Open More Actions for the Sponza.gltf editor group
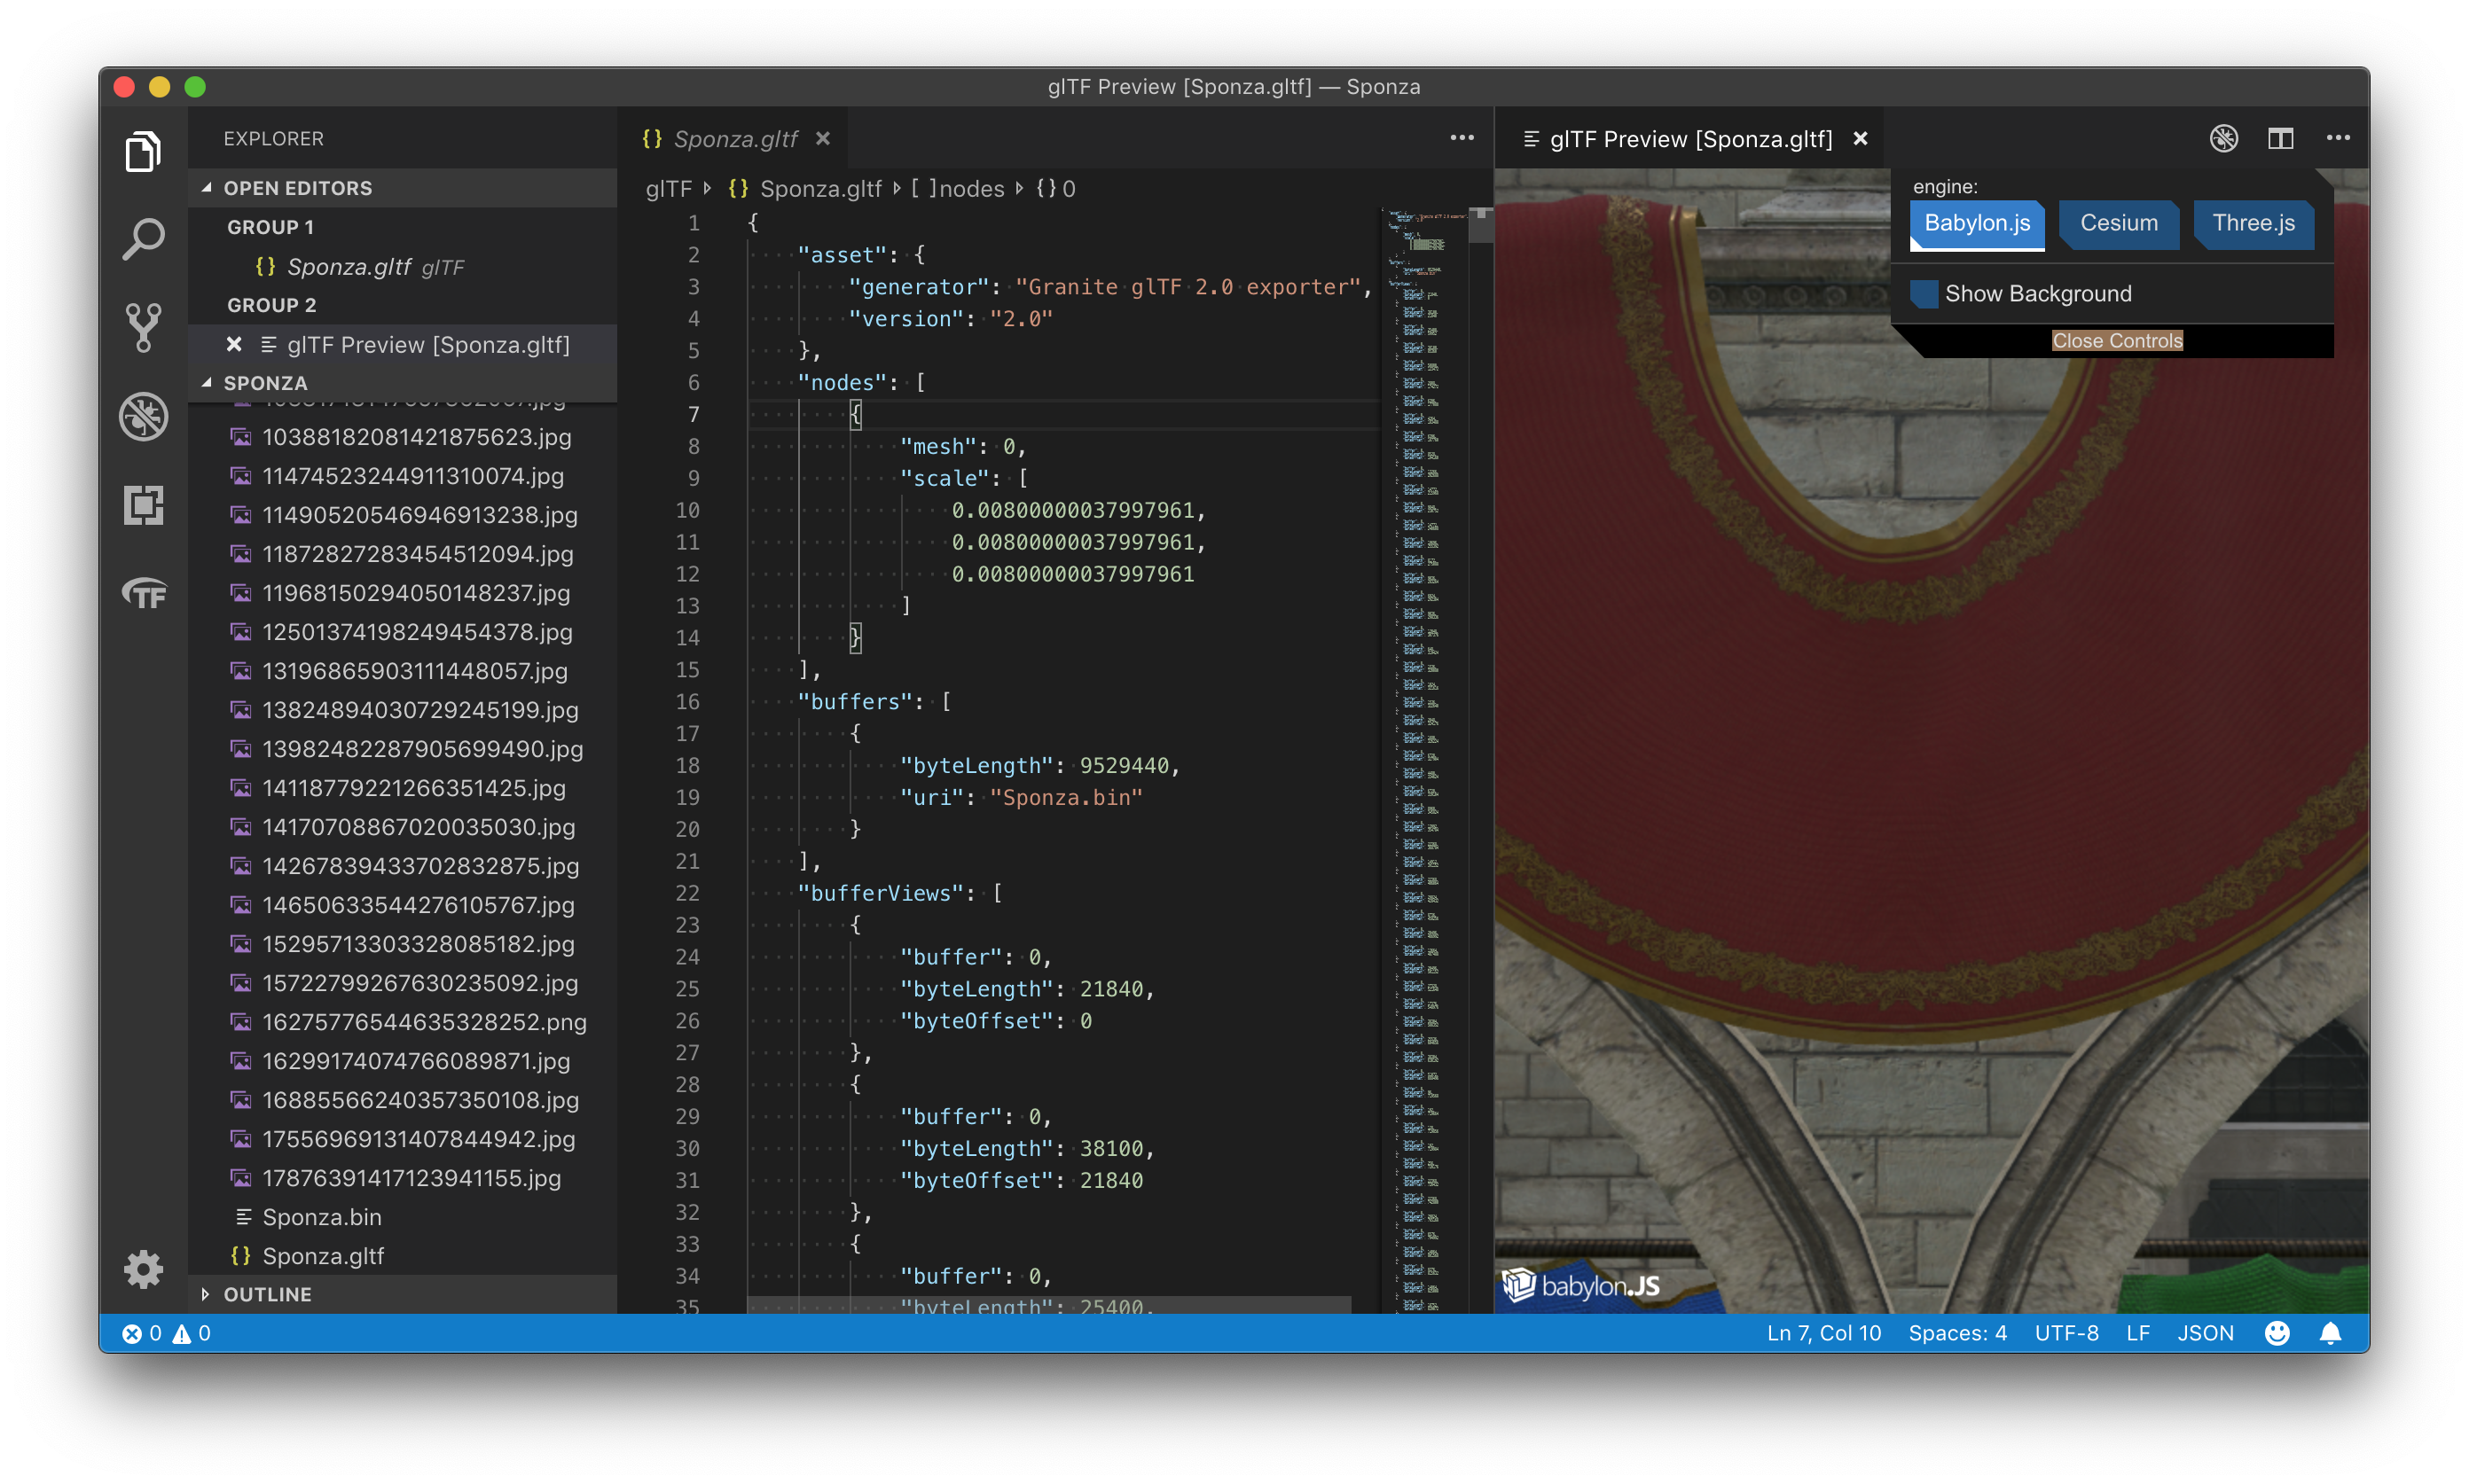The height and width of the screenshot is (1484, 2469). point(1462,138)
